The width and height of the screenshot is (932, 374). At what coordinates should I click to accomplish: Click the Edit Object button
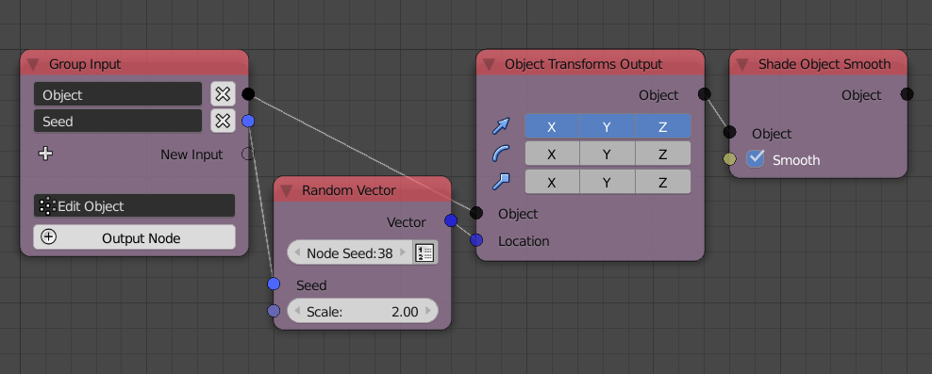point(134,206)
